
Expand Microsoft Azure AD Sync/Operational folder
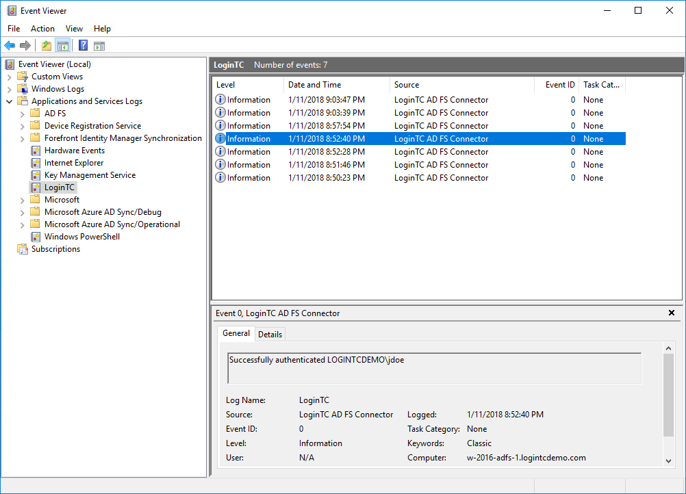(23, 224)
